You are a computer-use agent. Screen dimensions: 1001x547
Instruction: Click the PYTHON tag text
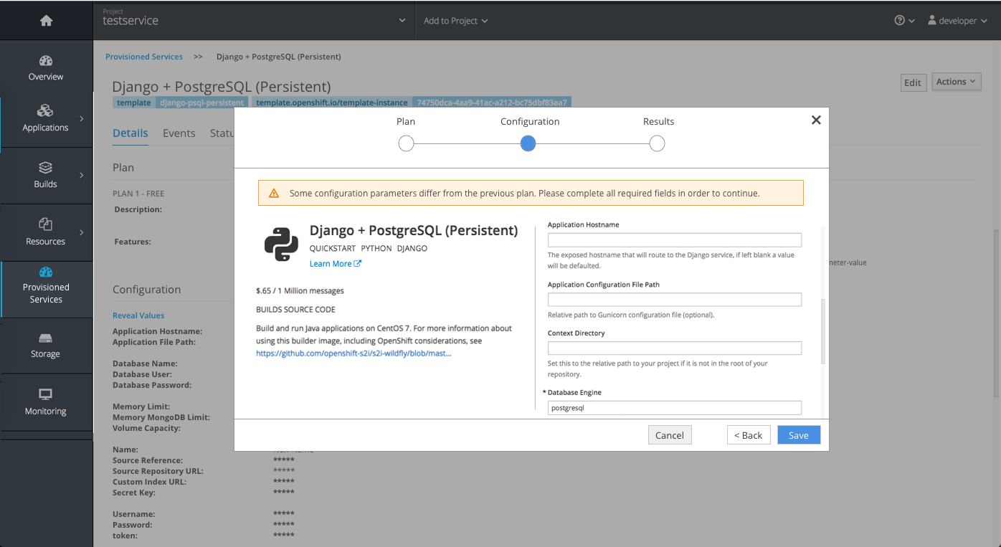coord(376,248)
